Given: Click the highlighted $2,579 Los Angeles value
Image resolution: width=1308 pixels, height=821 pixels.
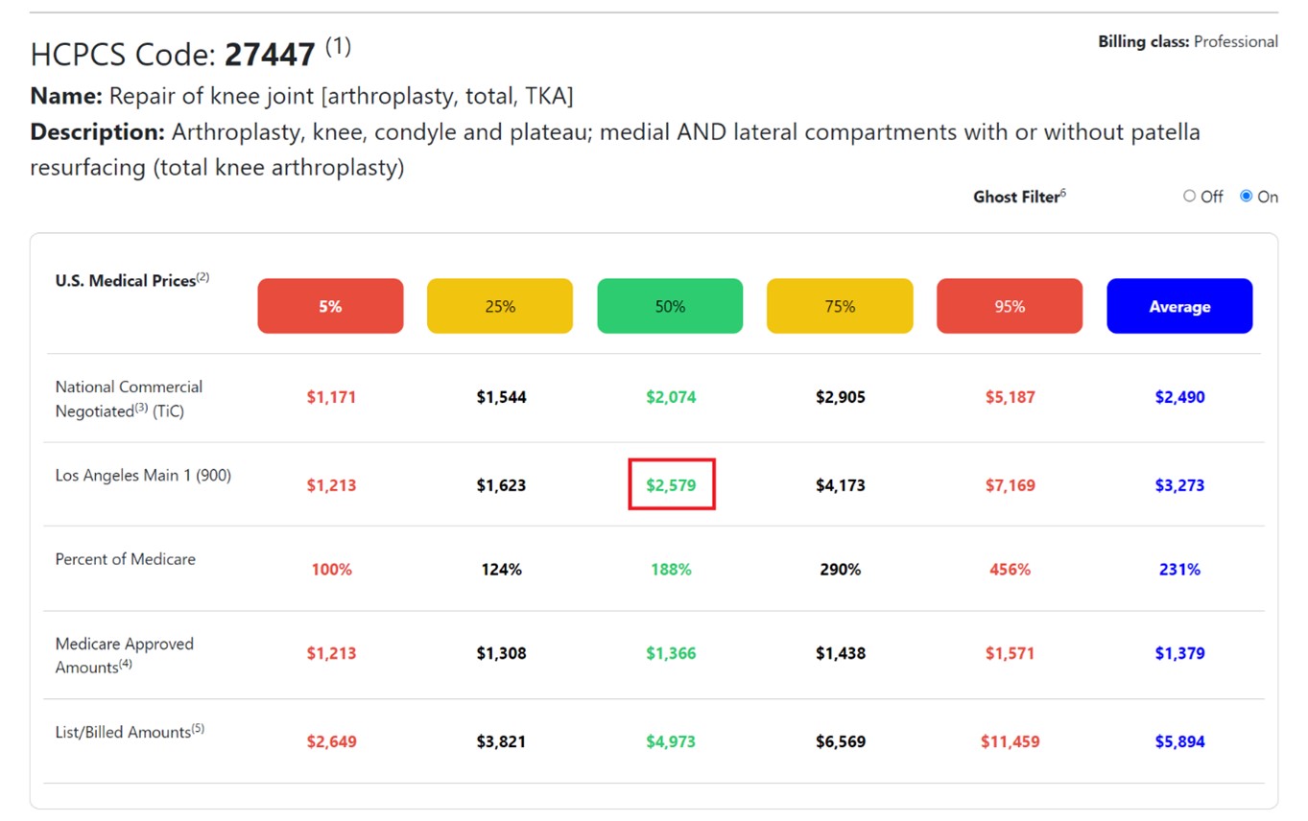Looking at the screenshot, I should click(671, 485).
